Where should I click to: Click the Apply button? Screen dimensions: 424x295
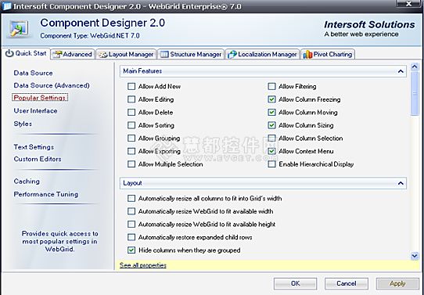pyautogui.click(x=397, y=283)
